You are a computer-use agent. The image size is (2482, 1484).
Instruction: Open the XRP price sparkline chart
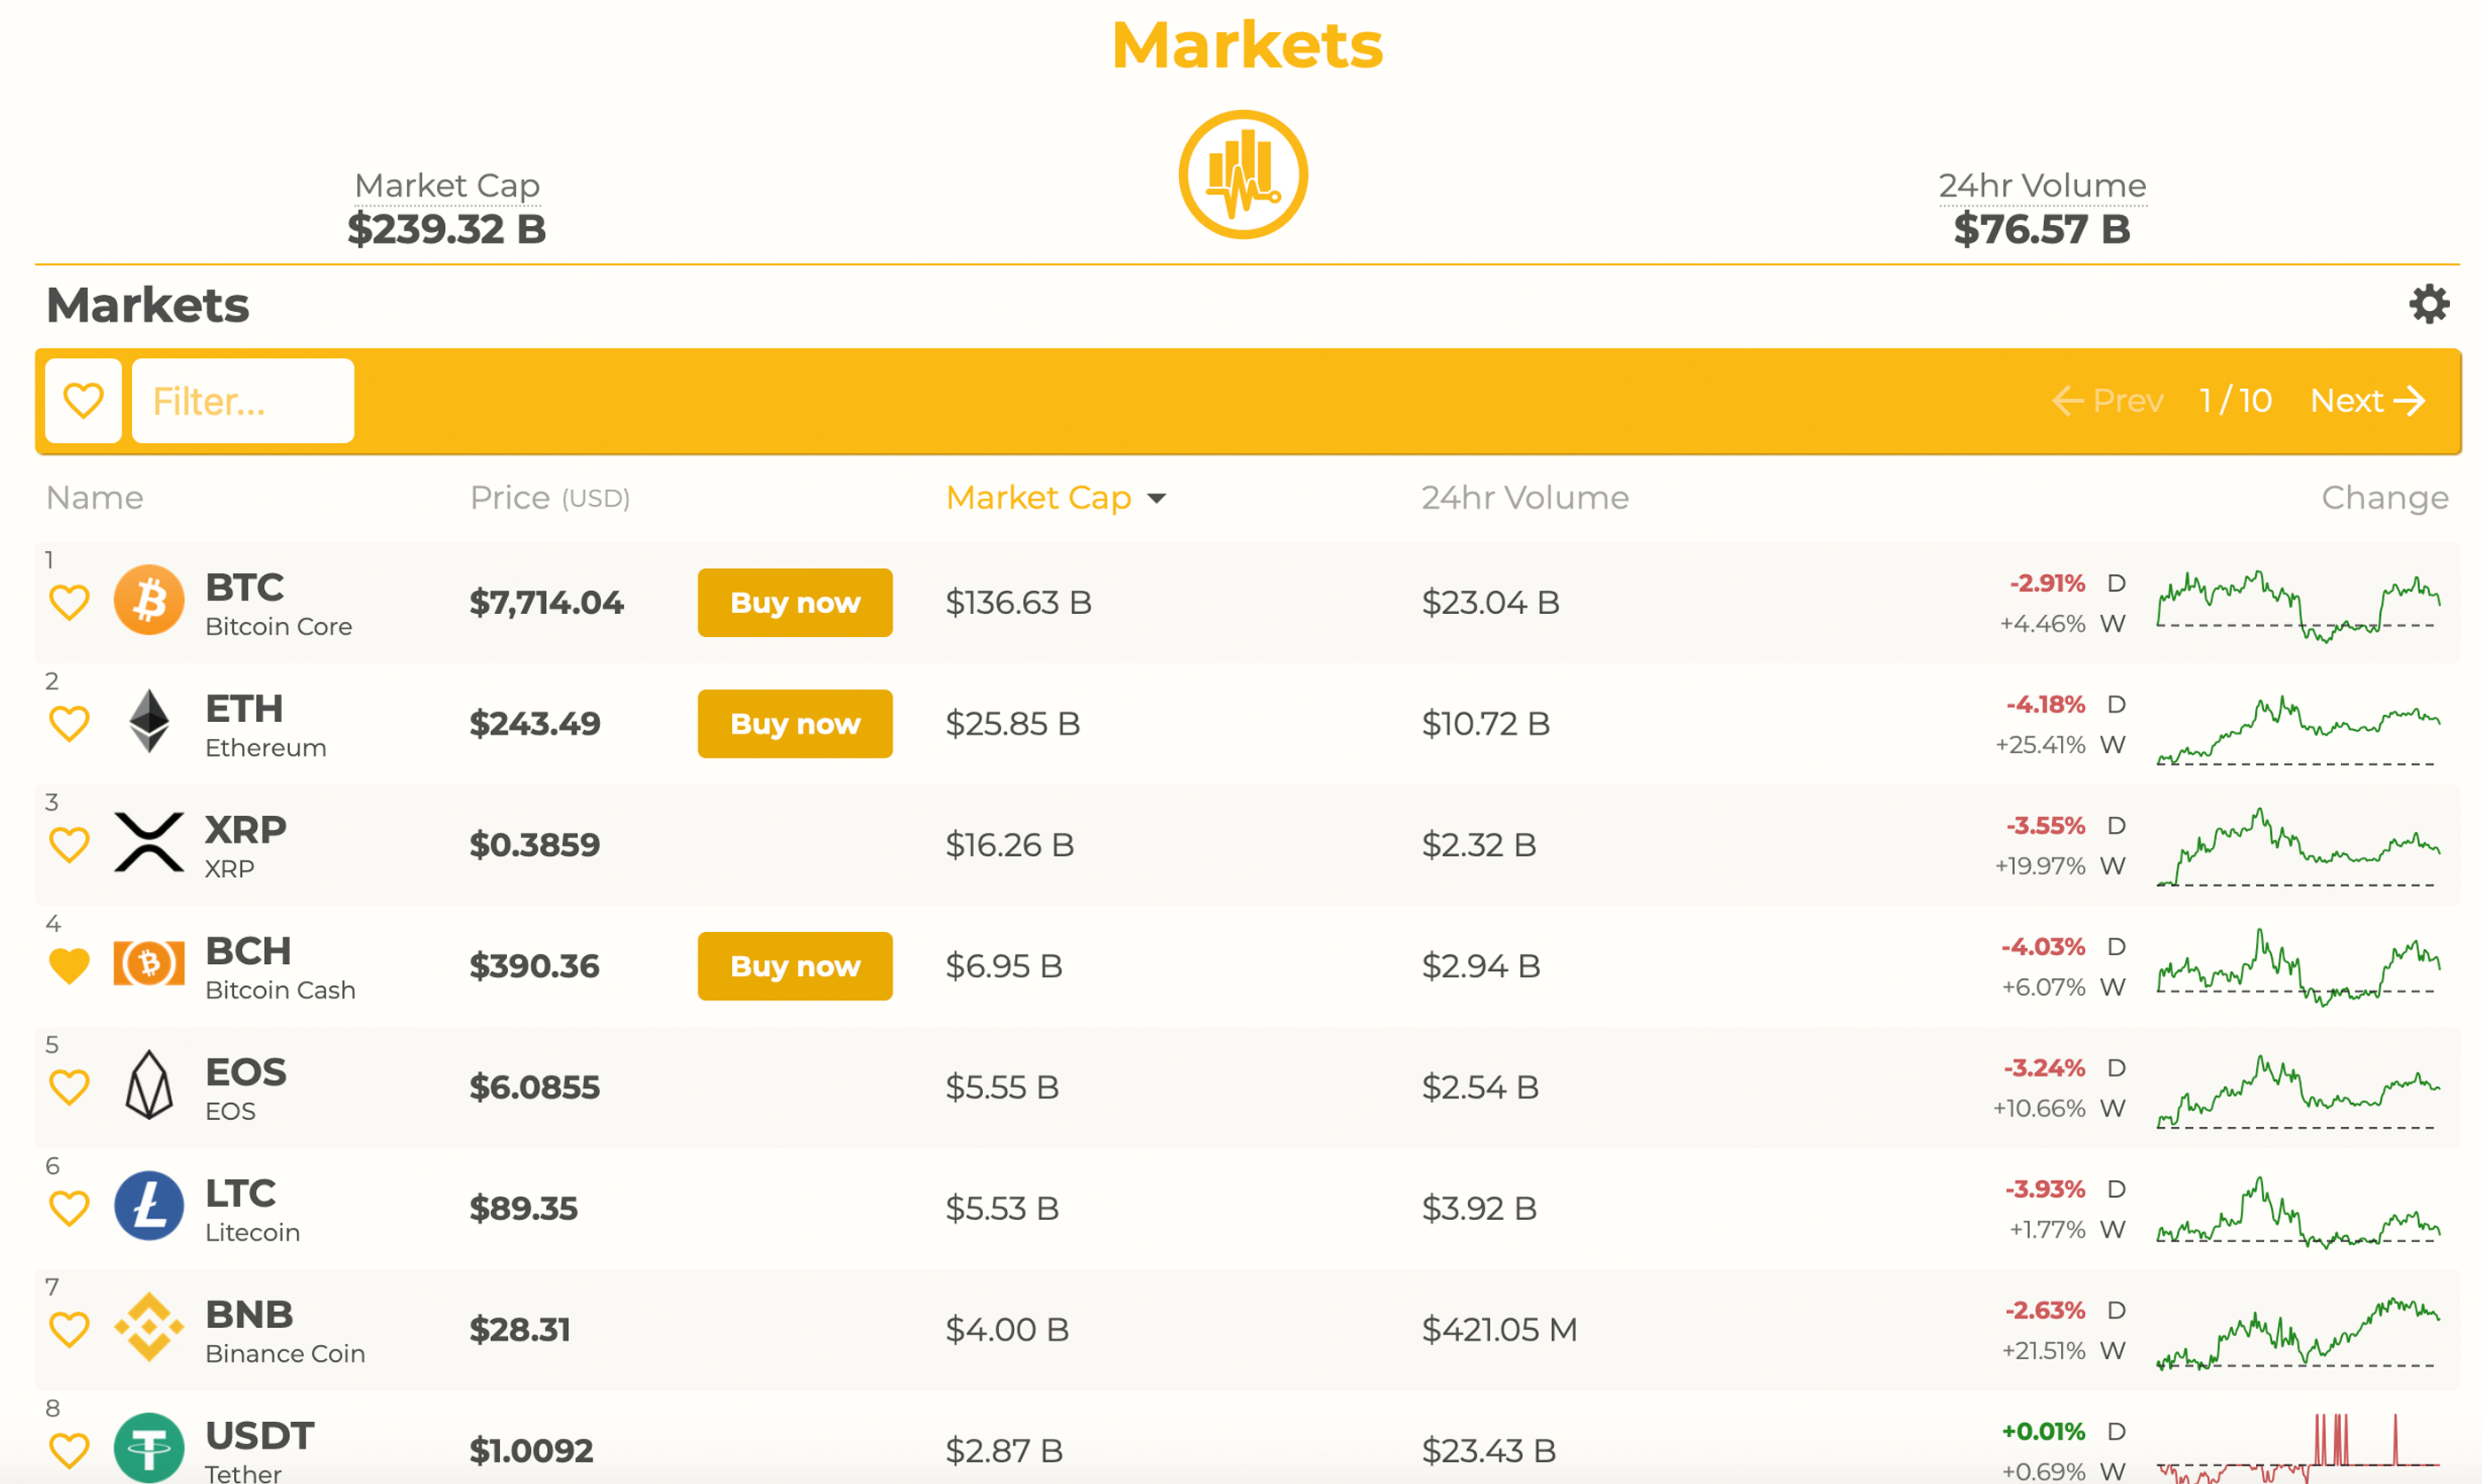(x=2299, y=847)
